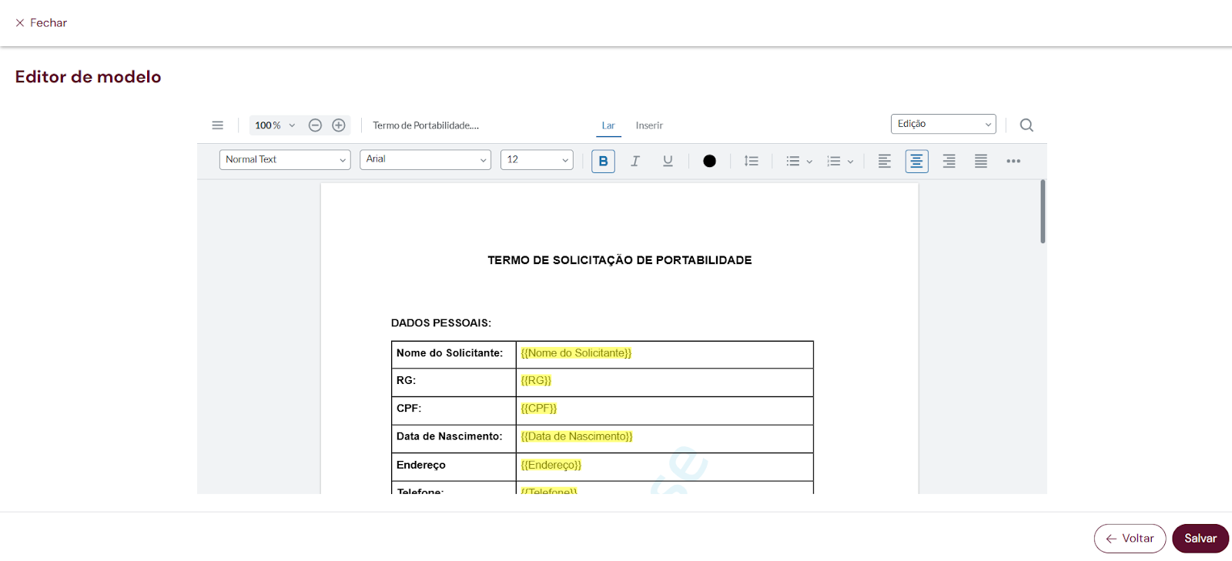Open the black text color swatch
Screen dimensions: 1232x561
pos(709,161)
